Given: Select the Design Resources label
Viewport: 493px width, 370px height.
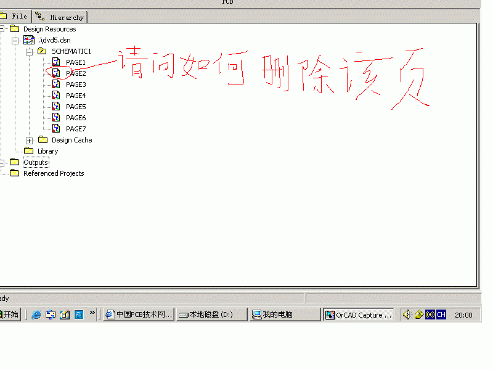Looking at the screenshot, I should 50,29.
